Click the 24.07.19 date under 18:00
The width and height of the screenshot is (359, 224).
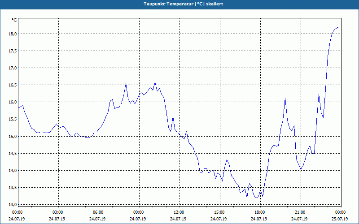click(259, 219)
